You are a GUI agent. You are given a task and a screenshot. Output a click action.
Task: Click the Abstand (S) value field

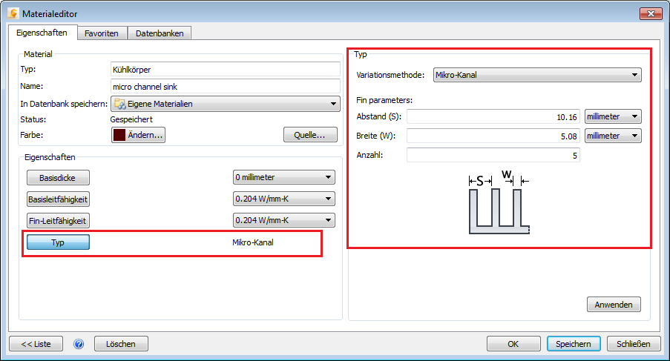pos(493,116)
